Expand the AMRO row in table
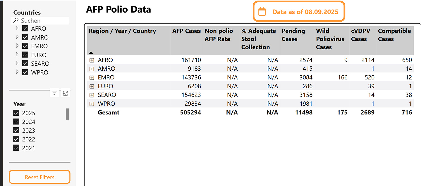The height and width of the screenshot is (186, 426). 92,69
